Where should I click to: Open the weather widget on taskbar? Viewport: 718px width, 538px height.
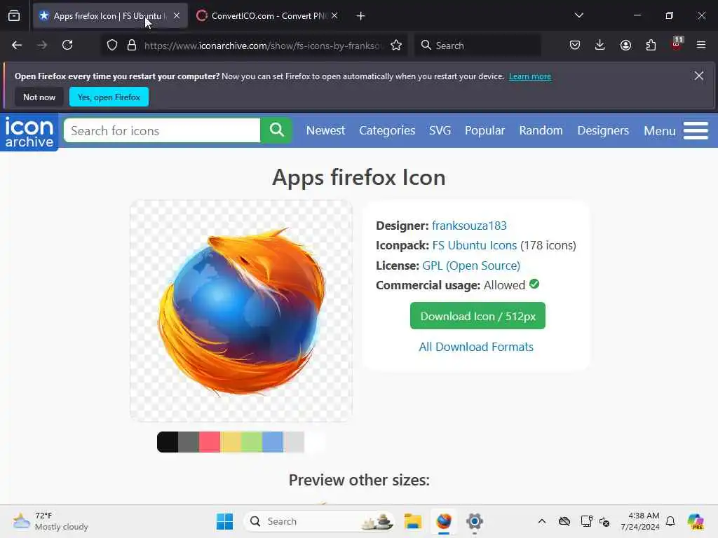[x=50, y=521]
